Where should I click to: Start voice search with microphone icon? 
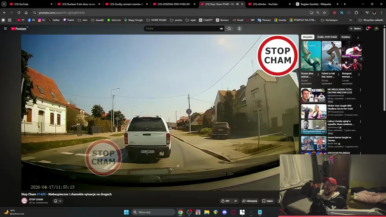point(239,29)
